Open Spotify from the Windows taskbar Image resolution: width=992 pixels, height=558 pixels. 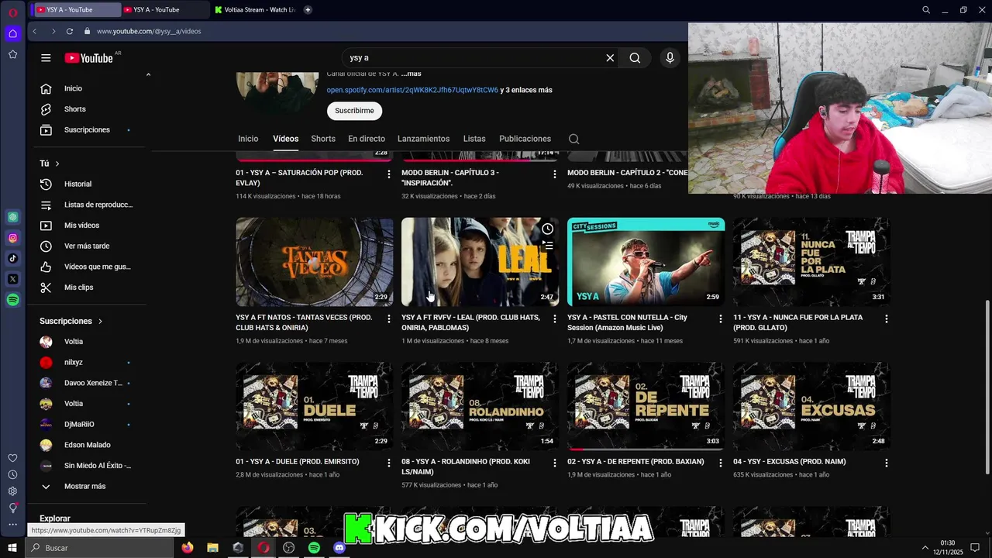tap(314, 548)
